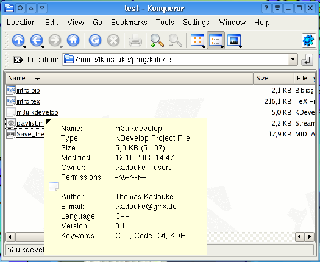Switch to Image View mode

(x=234, y=40)
